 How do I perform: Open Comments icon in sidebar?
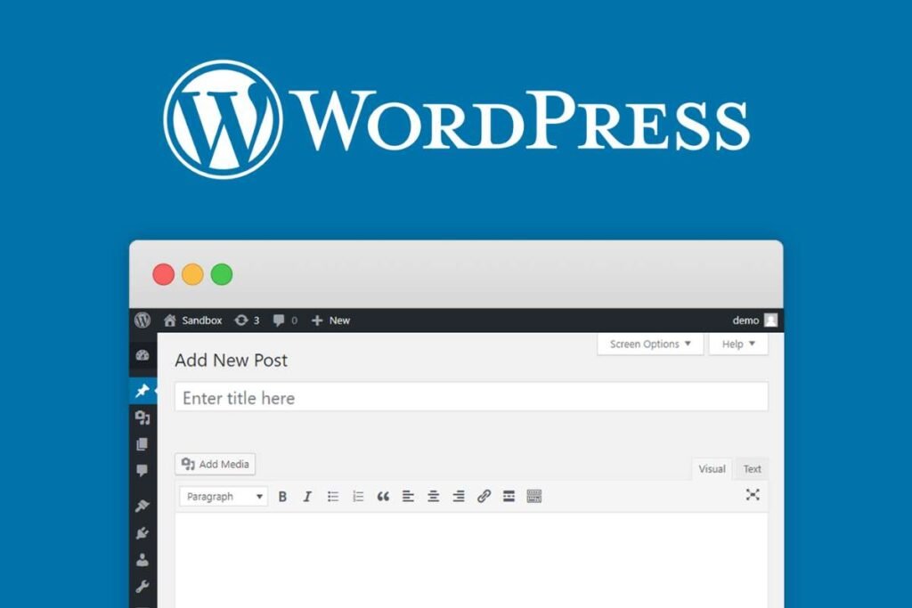142,470
